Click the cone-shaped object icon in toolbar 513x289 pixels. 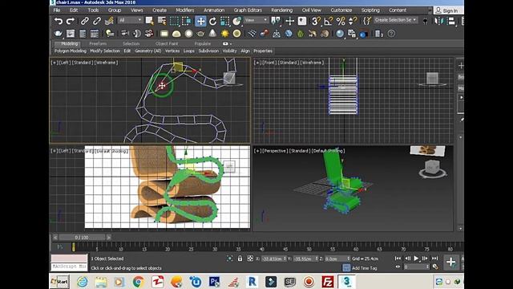click(x=212, y=34)
